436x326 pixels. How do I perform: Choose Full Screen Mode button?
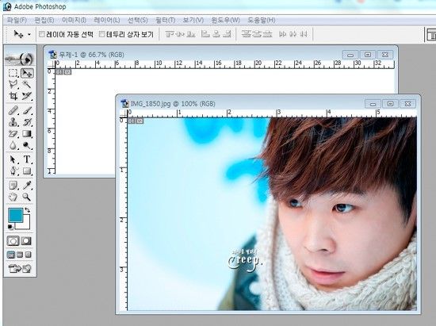pos(29,255)
